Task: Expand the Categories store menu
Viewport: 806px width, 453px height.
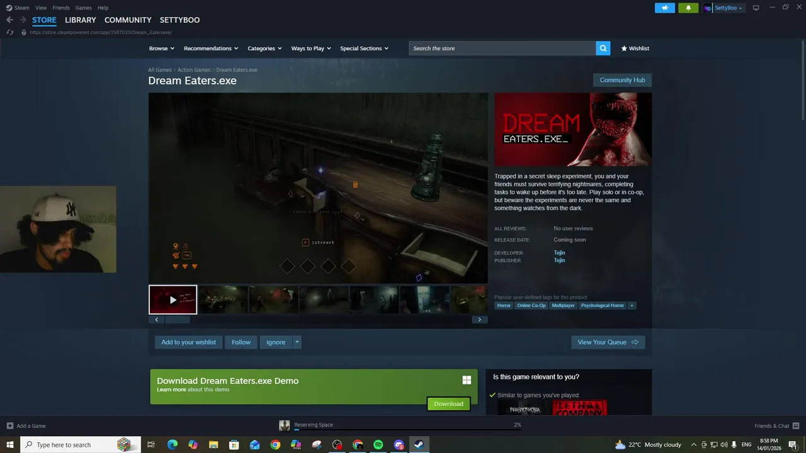Action: [x=264, y=48]
